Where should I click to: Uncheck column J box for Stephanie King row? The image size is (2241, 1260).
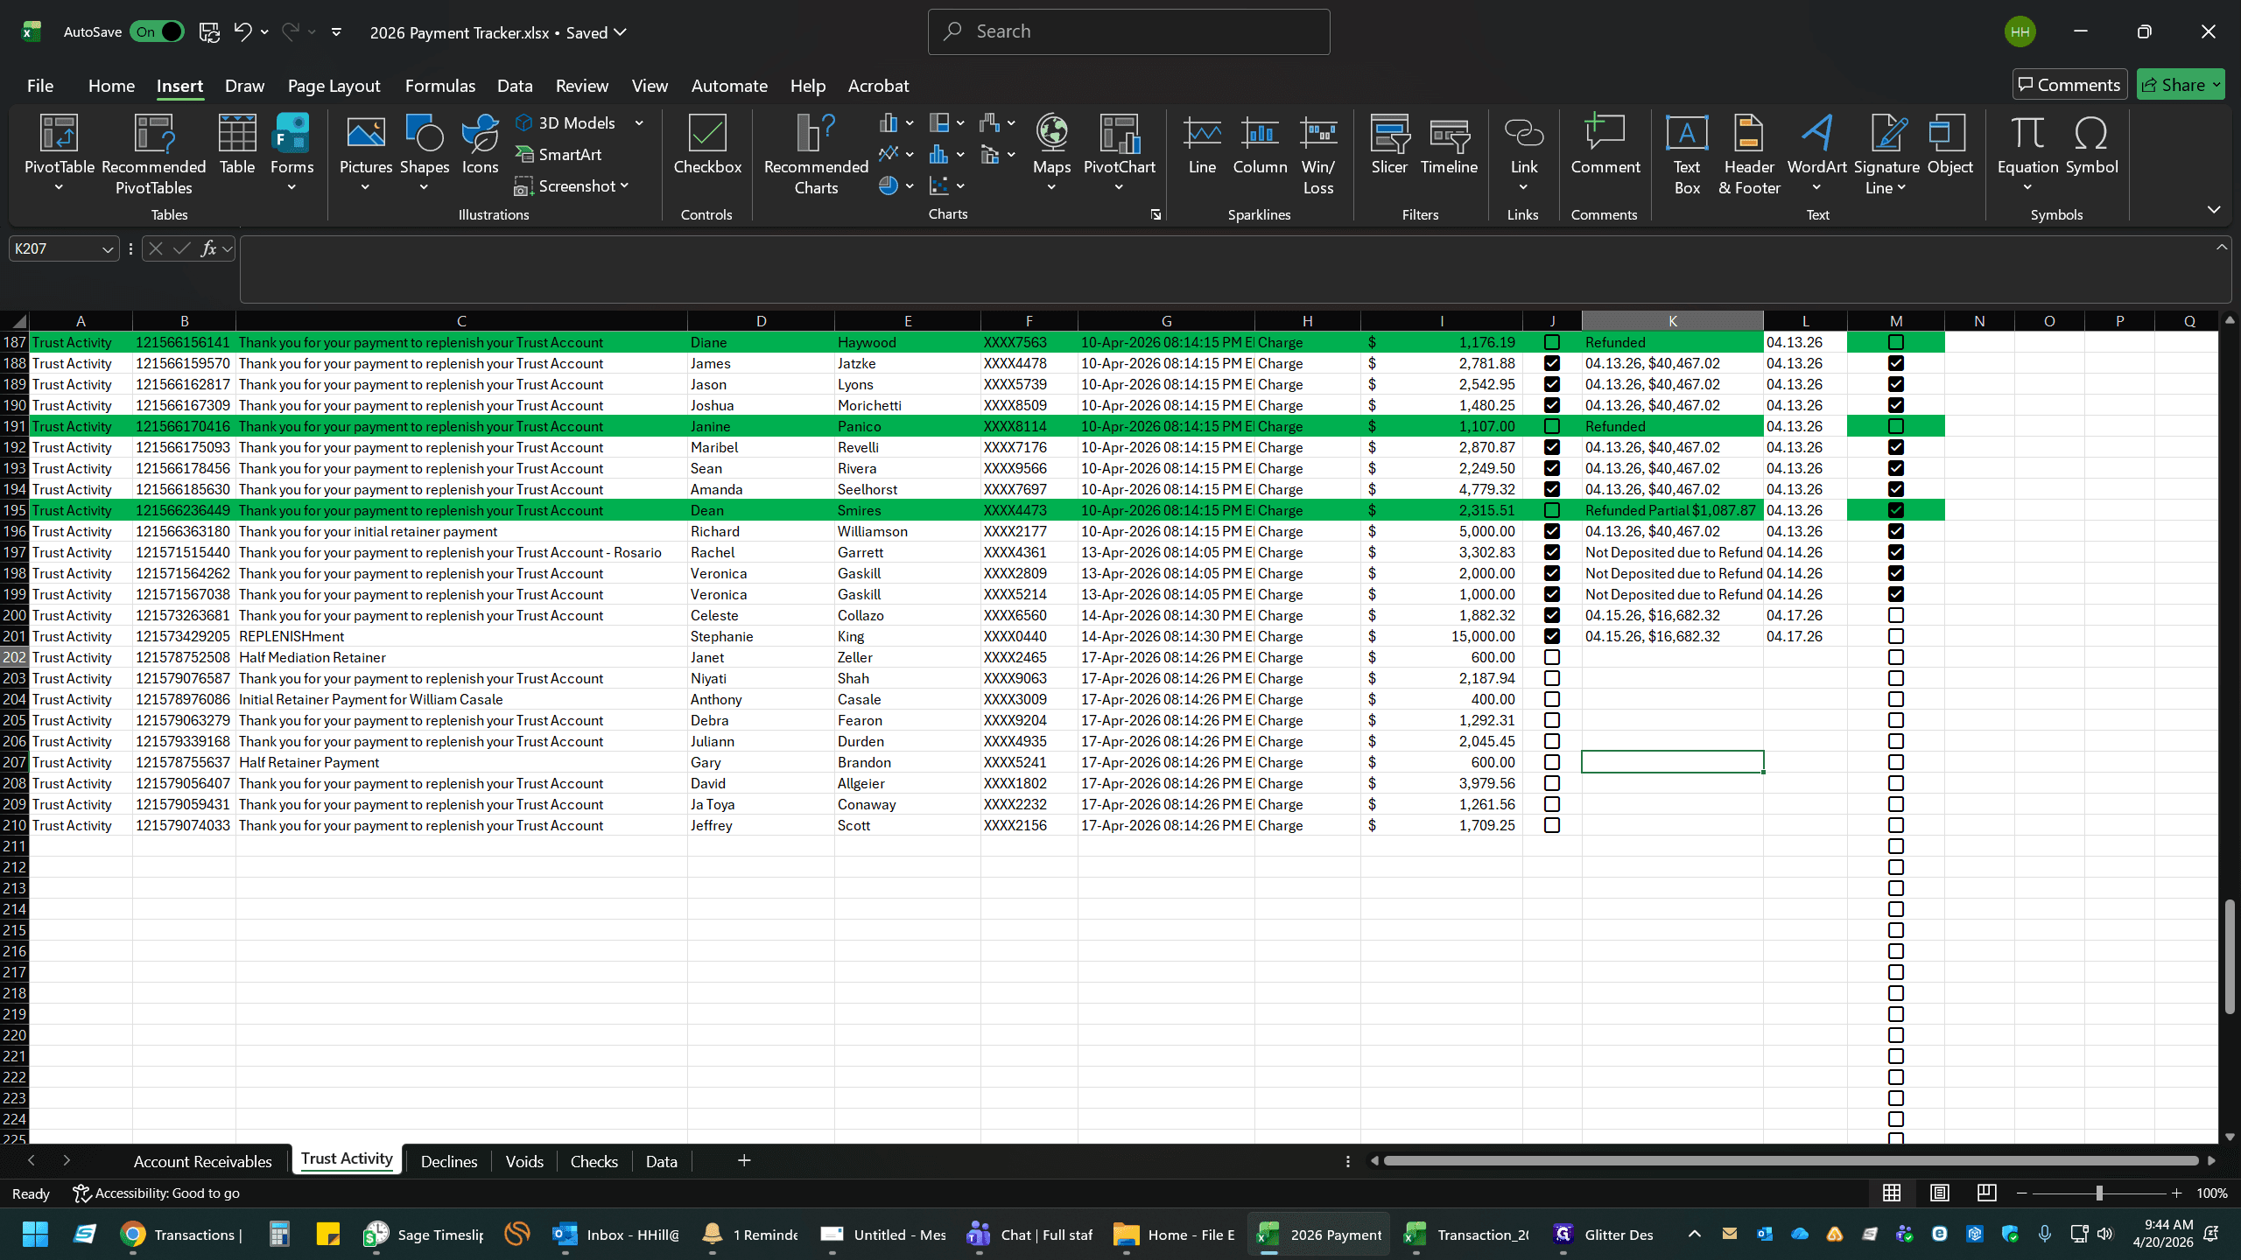tap(1552, 636)
